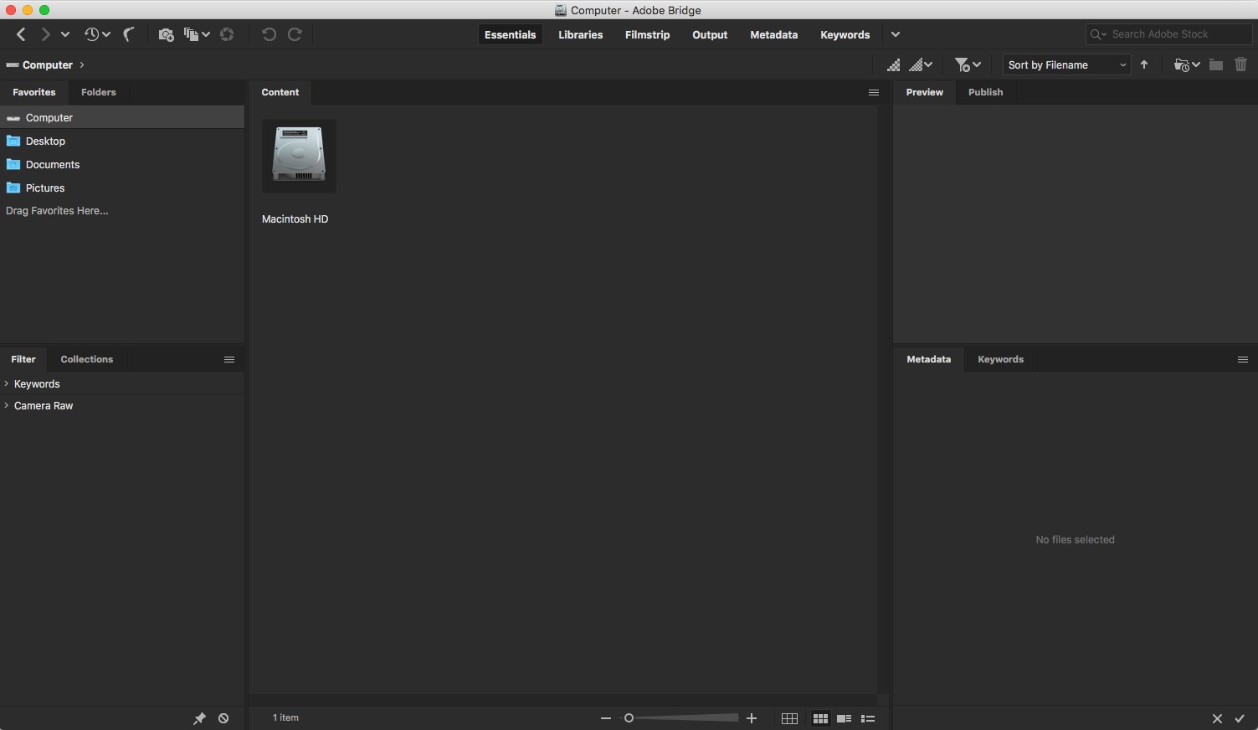Open the Output workspace
The image size is (1258, 730).
(x=709, y=34)
